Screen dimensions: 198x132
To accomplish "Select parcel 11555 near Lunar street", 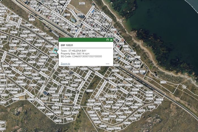I will click(120, 44).
